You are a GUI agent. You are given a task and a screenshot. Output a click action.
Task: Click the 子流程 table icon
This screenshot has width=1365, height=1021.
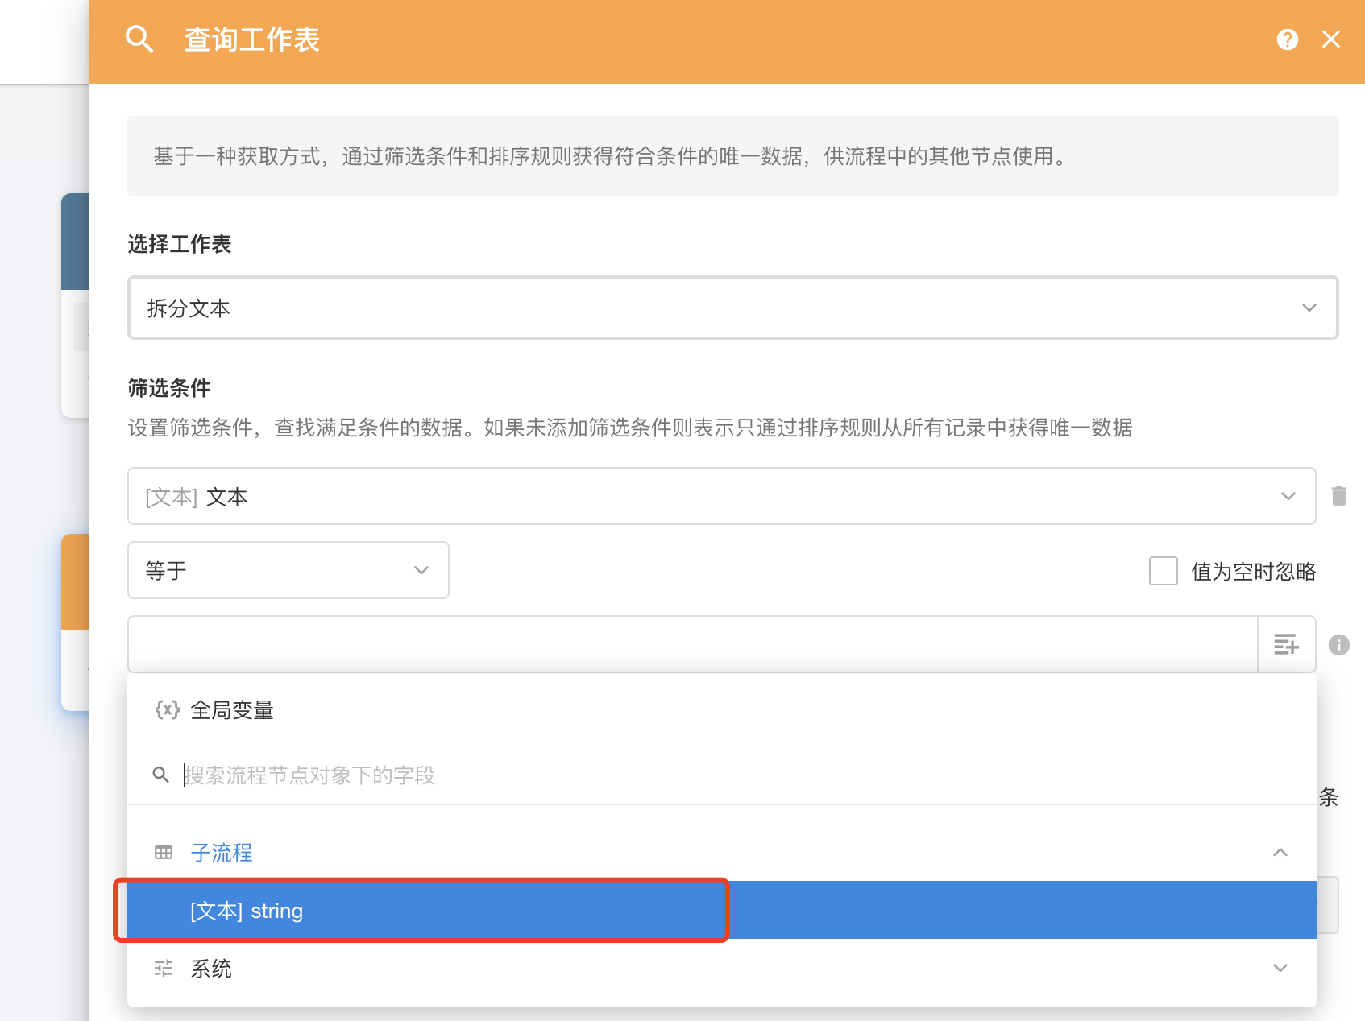164,852
